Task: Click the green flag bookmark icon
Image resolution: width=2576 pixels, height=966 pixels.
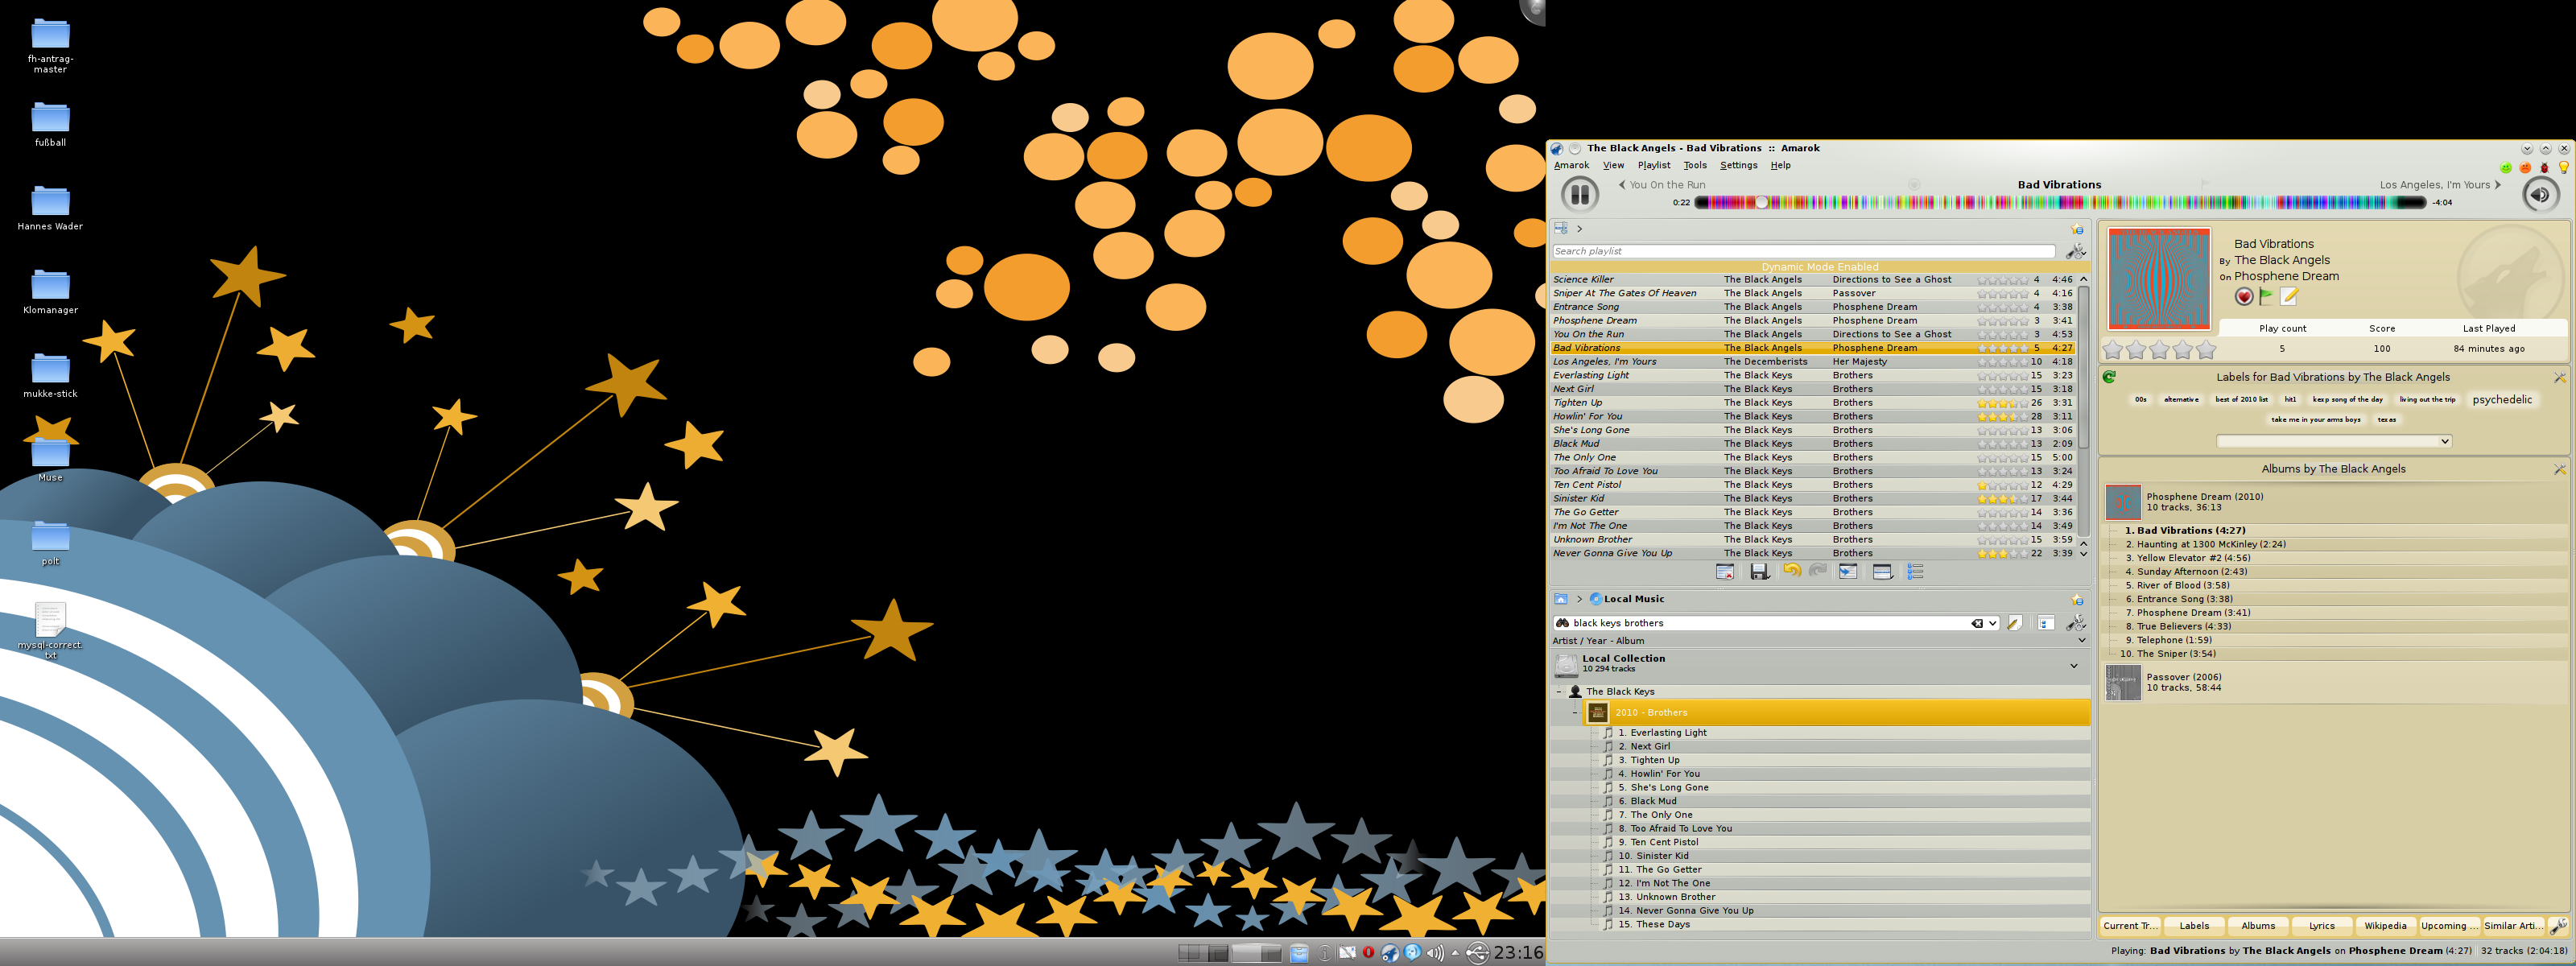Action: coord(2266,296)
